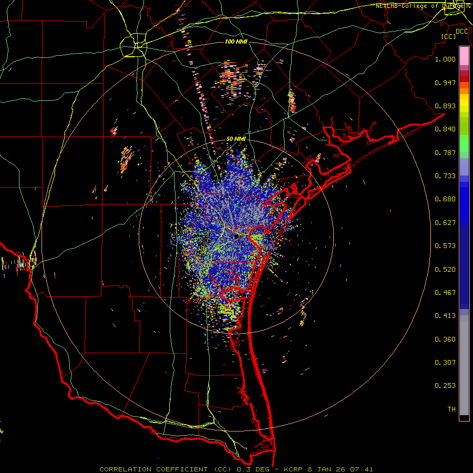Click the KCRP station identifier in caption
Screen dimensions: 473x473
(x=294, y=469)
